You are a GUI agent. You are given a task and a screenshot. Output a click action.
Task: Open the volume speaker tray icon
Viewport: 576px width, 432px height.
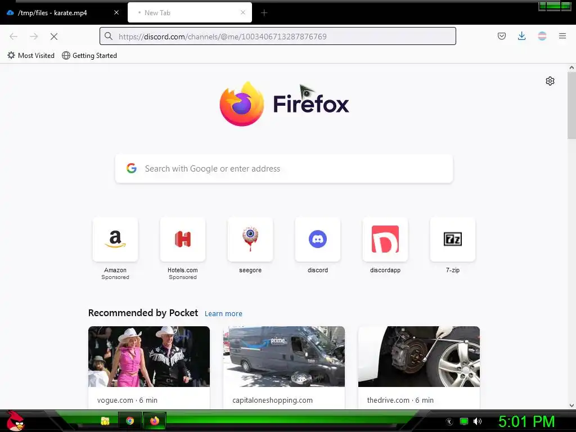(x=477, y=421)
